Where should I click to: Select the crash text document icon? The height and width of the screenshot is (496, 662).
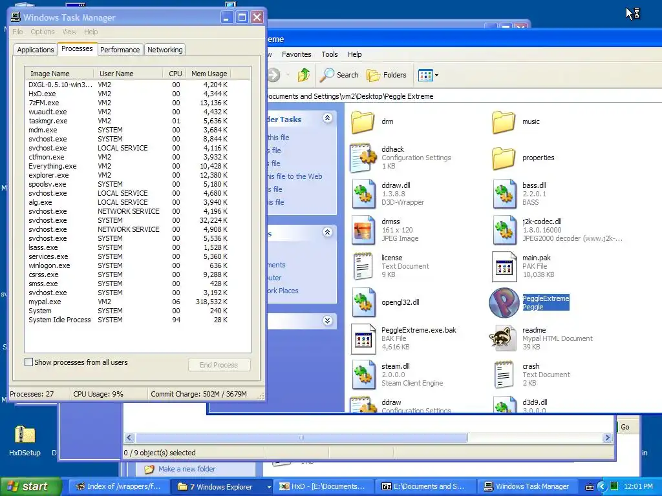click(504, 375)
